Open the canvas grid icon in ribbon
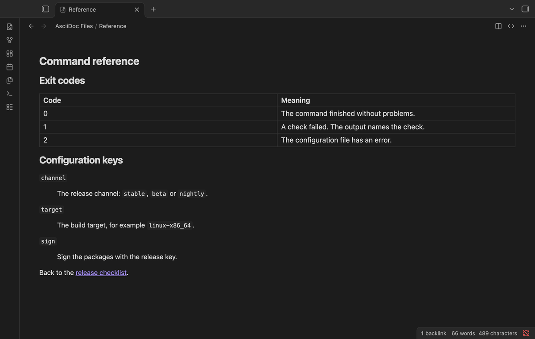The image size is (535, 339). click(10, 54)
